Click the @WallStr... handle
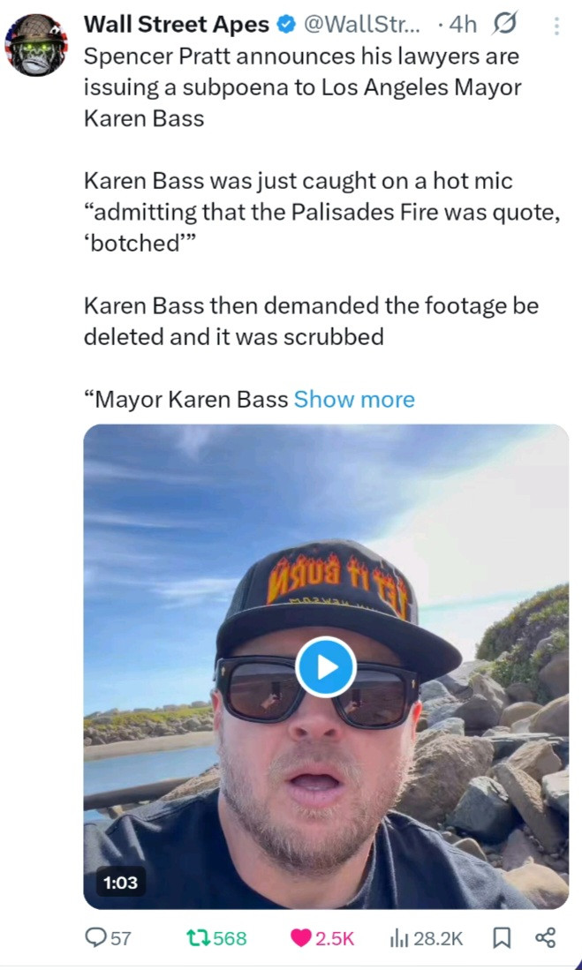This screenshot has width=582, height=970. coord(364,25)
